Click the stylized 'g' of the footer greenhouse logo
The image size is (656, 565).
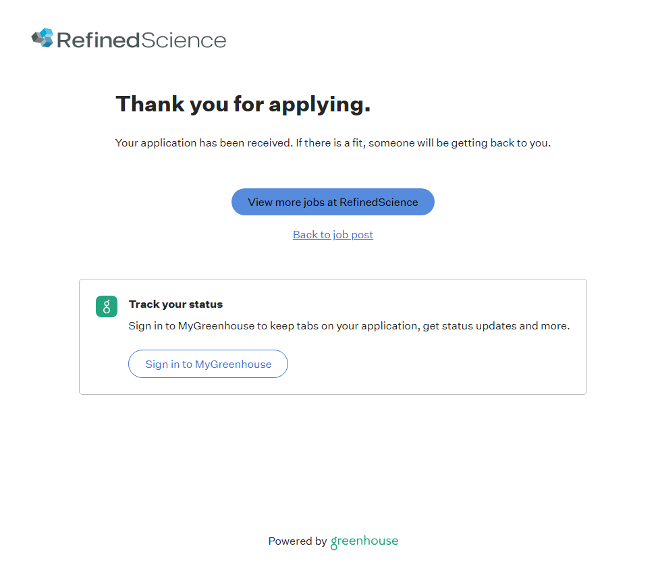[334, 542]
